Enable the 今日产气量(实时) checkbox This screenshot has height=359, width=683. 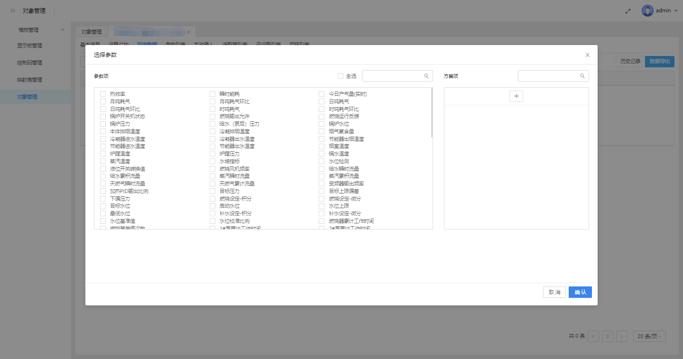[x=322, y=94]
